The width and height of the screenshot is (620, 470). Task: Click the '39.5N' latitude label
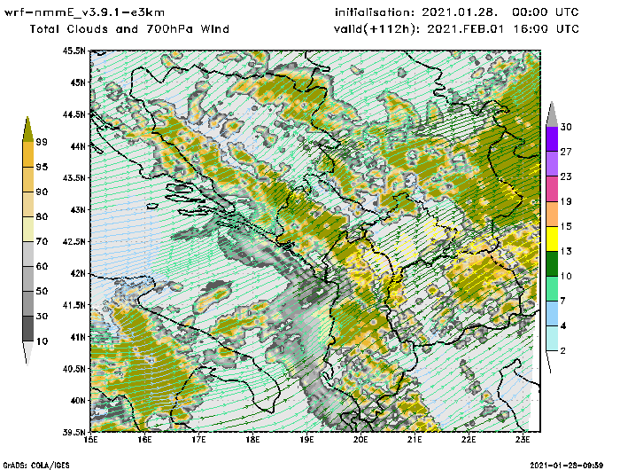click(74, 432)
